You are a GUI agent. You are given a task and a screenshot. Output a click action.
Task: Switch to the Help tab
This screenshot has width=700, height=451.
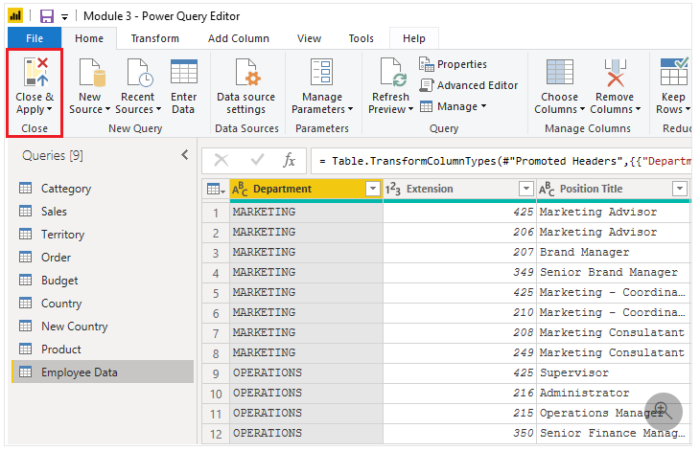coord(414,38)
